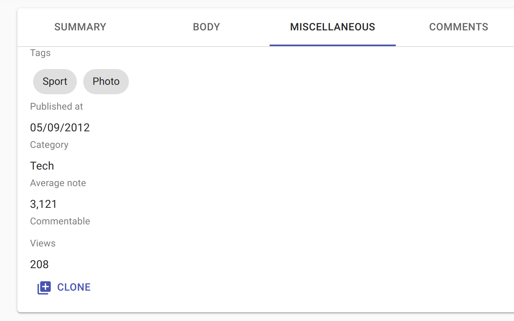Image resolution: width=514 pixels, height=321 pixels.
Task: Open the BODY tab
Action: coord(206,27)
